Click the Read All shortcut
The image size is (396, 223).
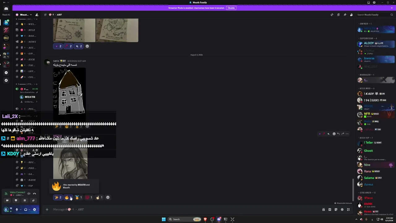pyautogui.click(x=6, y=15)
